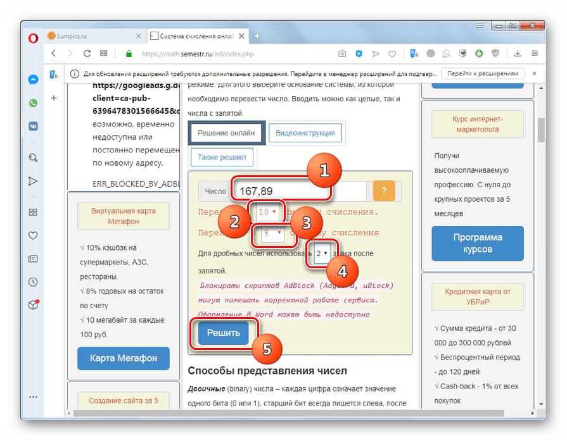Click the green site security padlock
Screen dimensions: 567x441
pyautogui.click(x=129, y=54)
